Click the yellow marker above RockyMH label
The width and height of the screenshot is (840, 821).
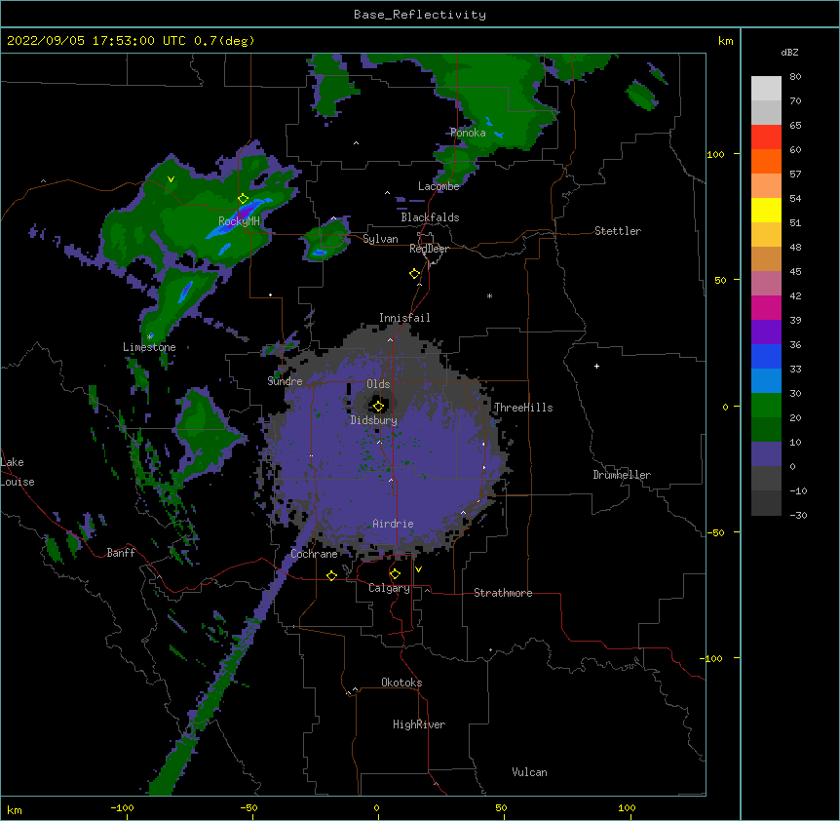point(244,199)
